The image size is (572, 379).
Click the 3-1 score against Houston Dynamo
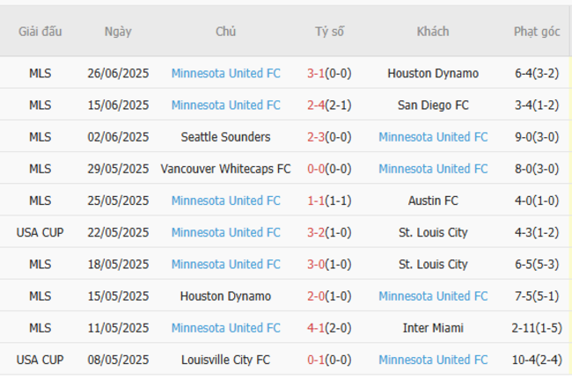316,74
